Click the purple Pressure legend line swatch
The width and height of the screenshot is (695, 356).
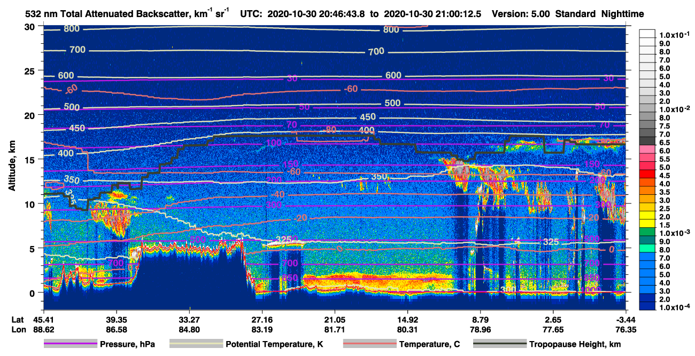click(71, 344)
